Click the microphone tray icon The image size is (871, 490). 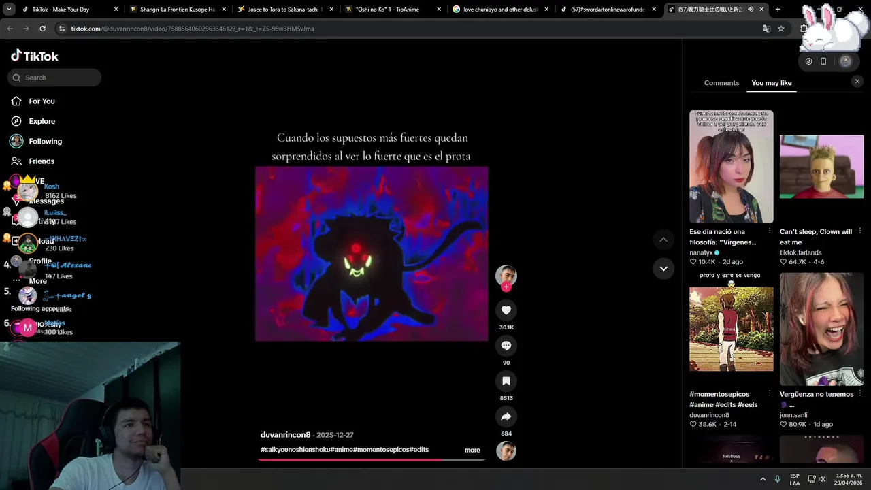pyautogui.click(x=778, y=479)
